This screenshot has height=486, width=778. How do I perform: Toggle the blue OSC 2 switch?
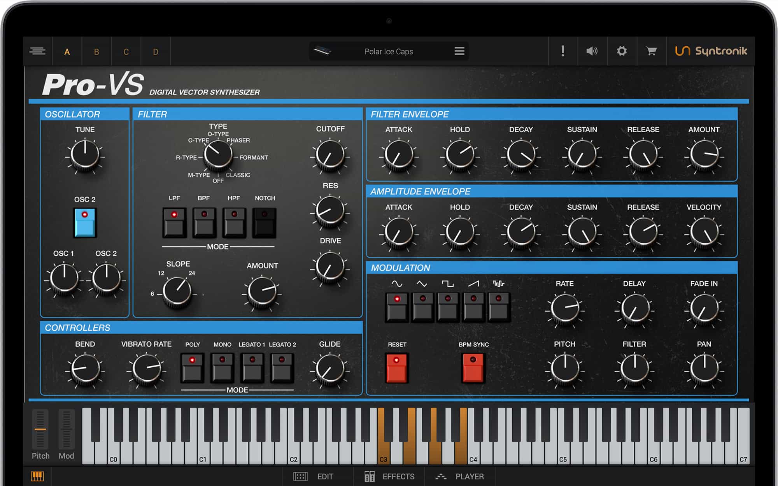coord(85,223)
